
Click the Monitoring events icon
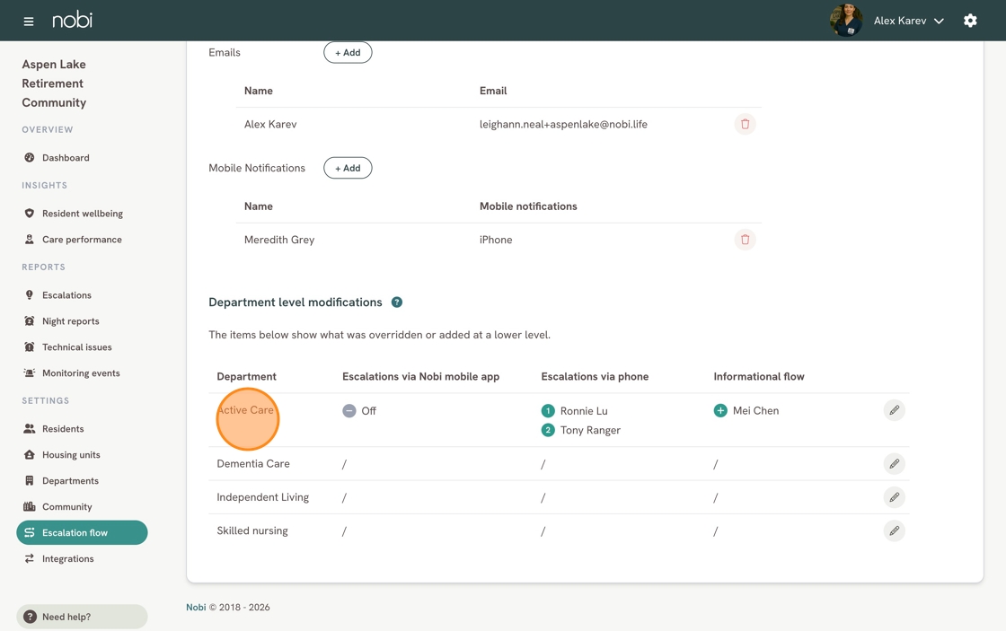pos(29,373)
